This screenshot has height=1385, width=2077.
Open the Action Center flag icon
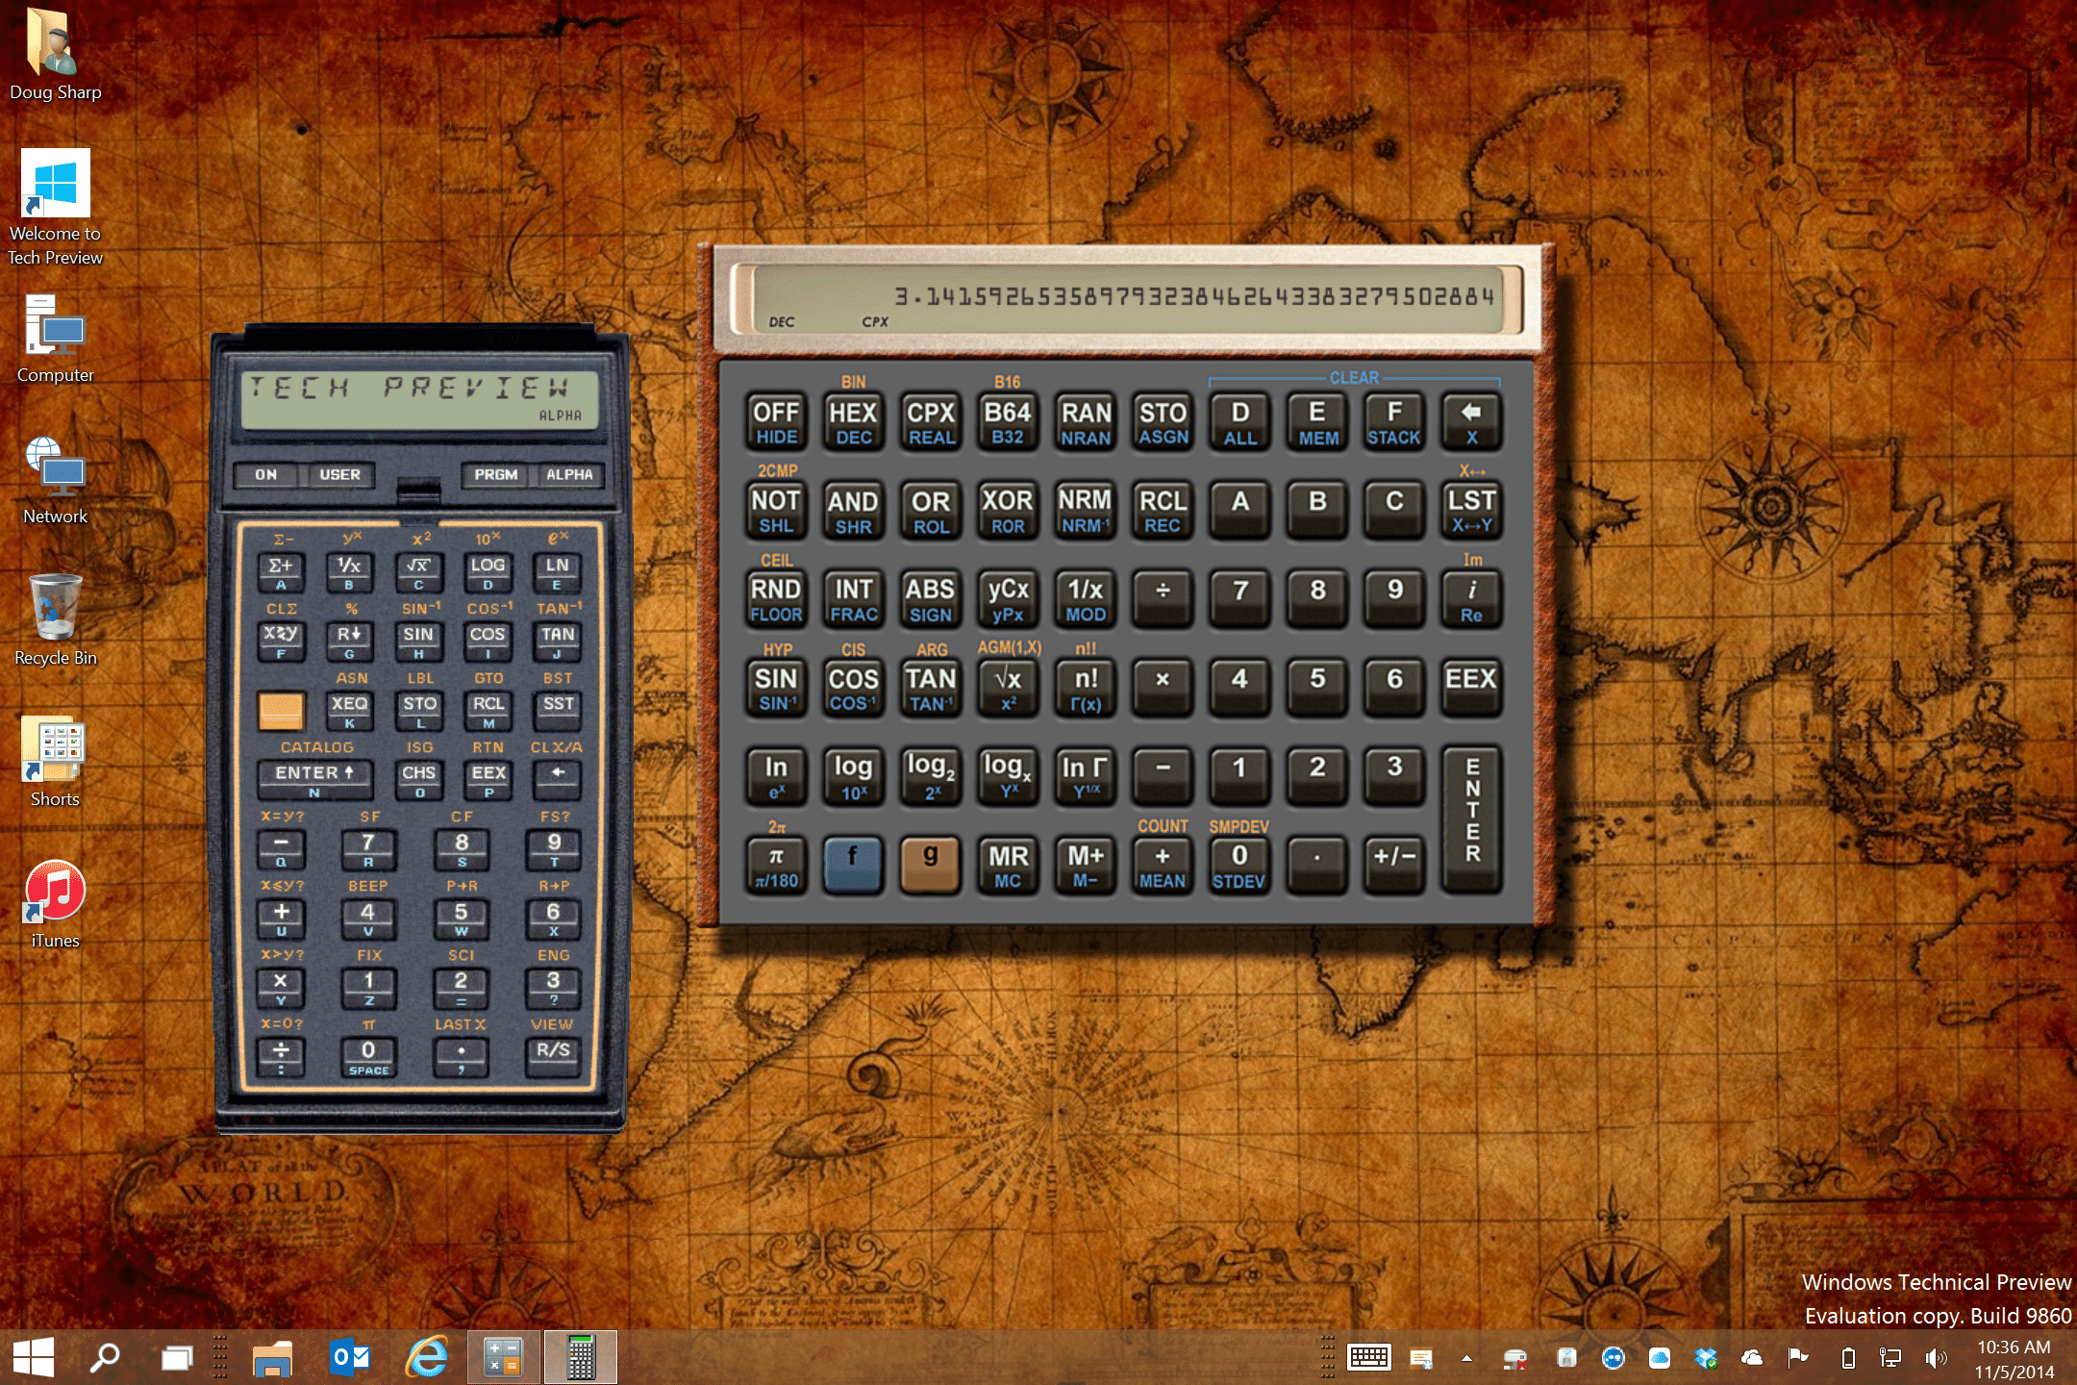tap(1797, 1357)
